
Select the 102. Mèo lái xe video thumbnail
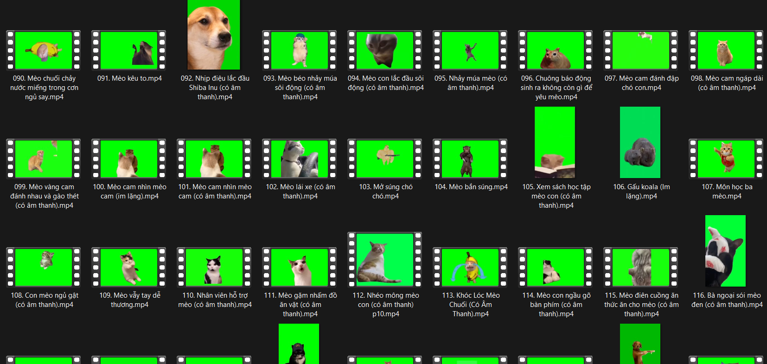click(x=300, y=159)
